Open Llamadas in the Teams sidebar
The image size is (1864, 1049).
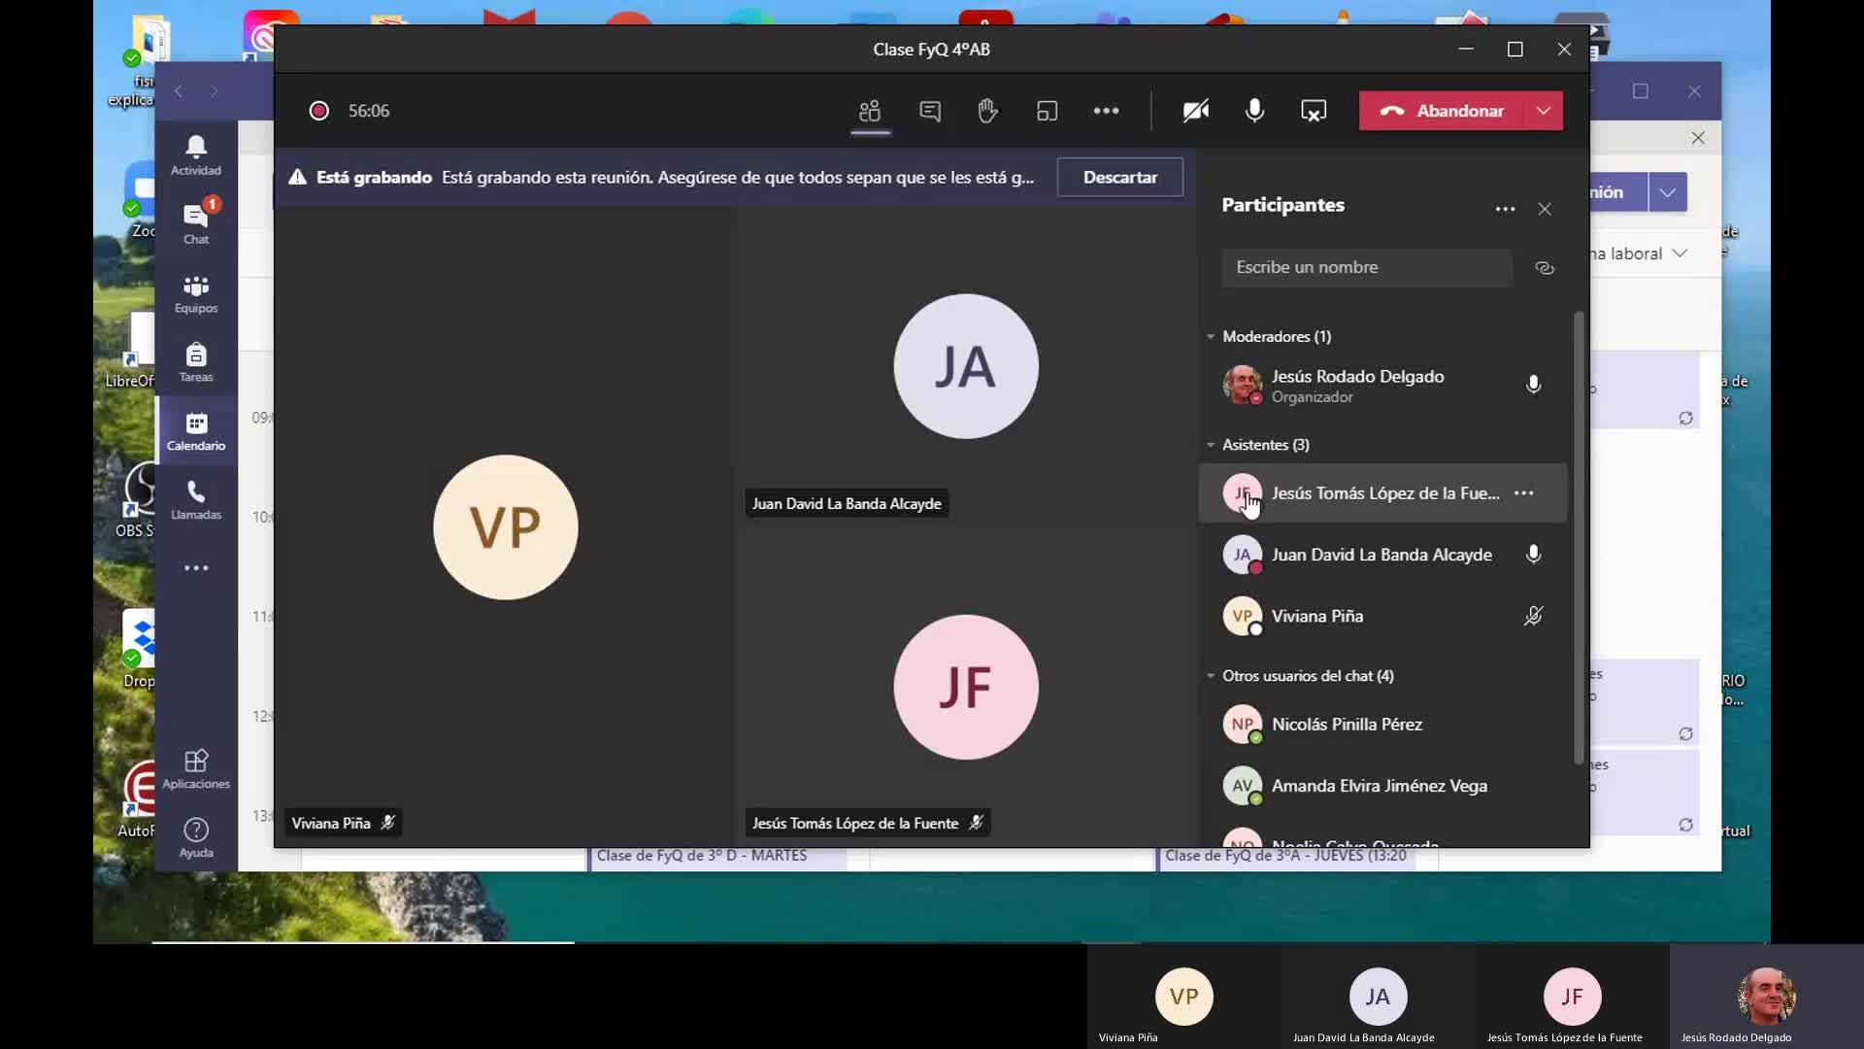click(196, 500)
